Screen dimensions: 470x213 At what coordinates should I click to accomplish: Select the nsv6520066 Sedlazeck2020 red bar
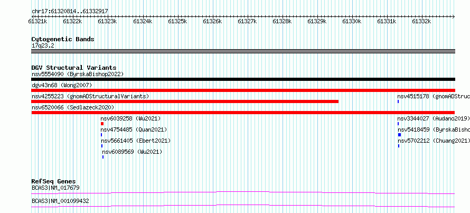[243, 113]
